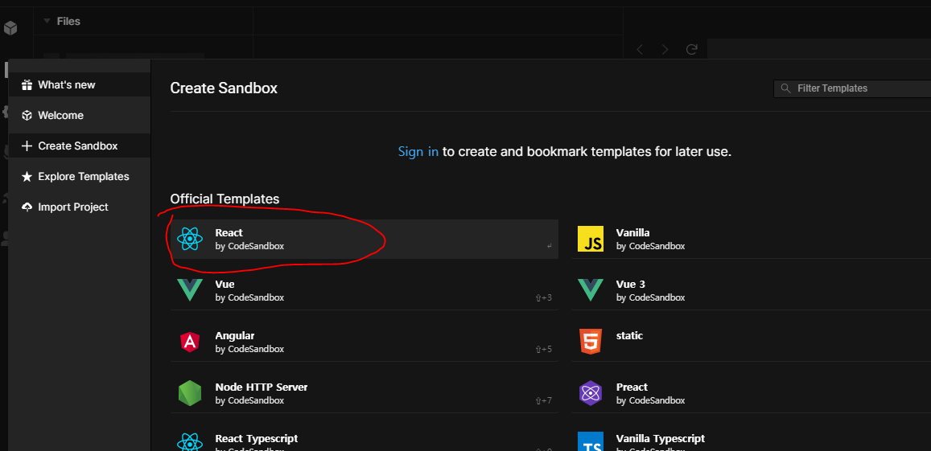
Task: Open Import Project in the side menu
Action: tap(80, 207)
